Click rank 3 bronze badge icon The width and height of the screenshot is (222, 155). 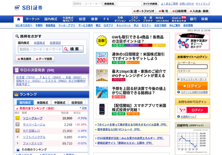[x=17, y=130]
